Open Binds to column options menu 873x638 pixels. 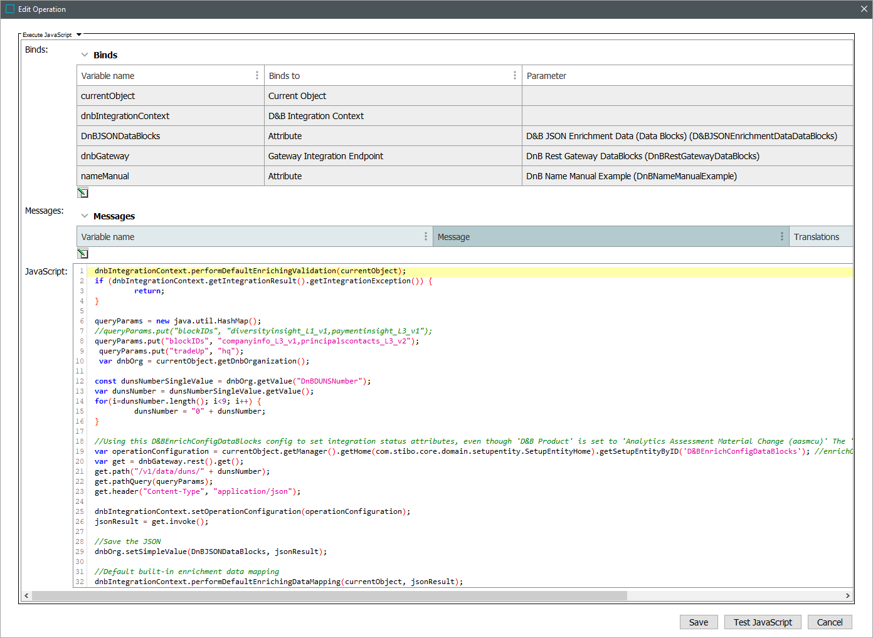click(514, 76)
